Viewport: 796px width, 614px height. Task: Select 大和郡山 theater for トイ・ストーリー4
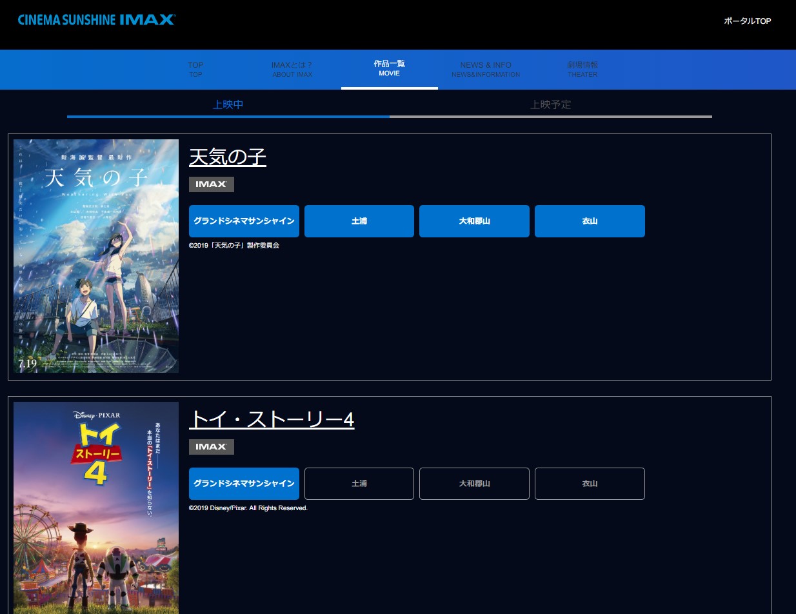click(x=474, y=484)
